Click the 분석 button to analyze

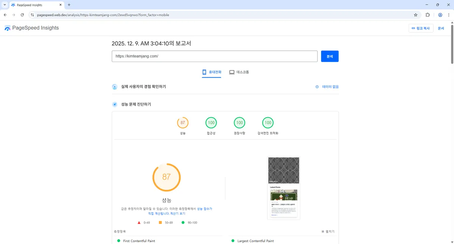click(330, 56)
